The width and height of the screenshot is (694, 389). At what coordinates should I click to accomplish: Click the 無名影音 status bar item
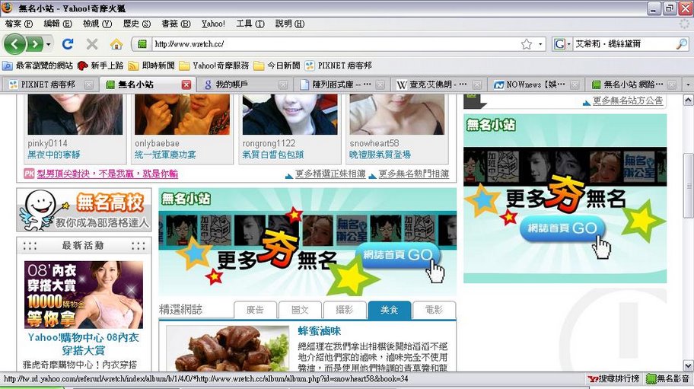pyautogui.click(x=667, y=379)
